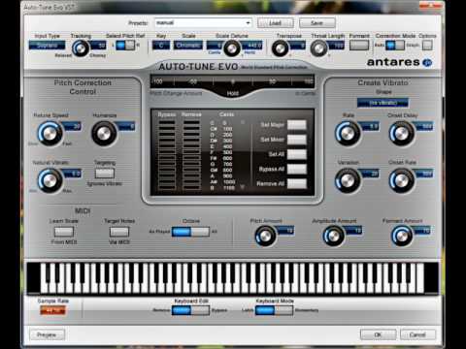The image size is (466, 349).
Task: Toggle the Octave As Played/All switch
Action: point(190,232)
